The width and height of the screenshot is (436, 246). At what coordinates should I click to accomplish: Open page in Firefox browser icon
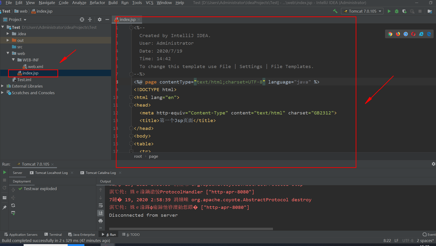(398, 34)
